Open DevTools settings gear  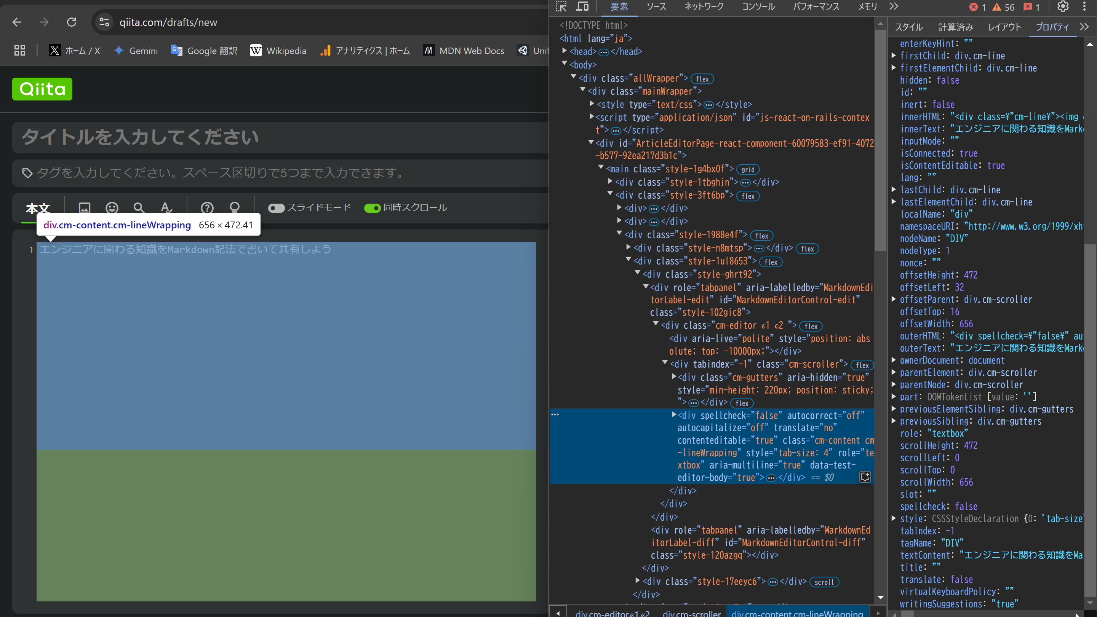click(1063, 6)
